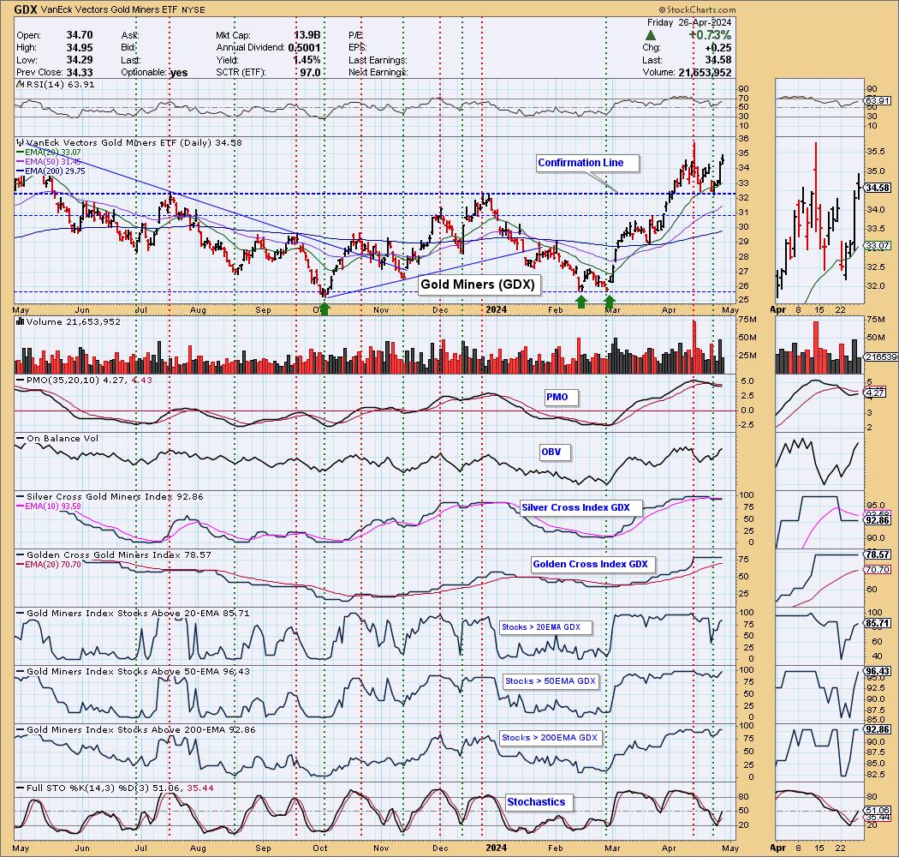The image size is (899, 857).
Task: Click the 85.71 value tag at right
Action: point(878,623)
